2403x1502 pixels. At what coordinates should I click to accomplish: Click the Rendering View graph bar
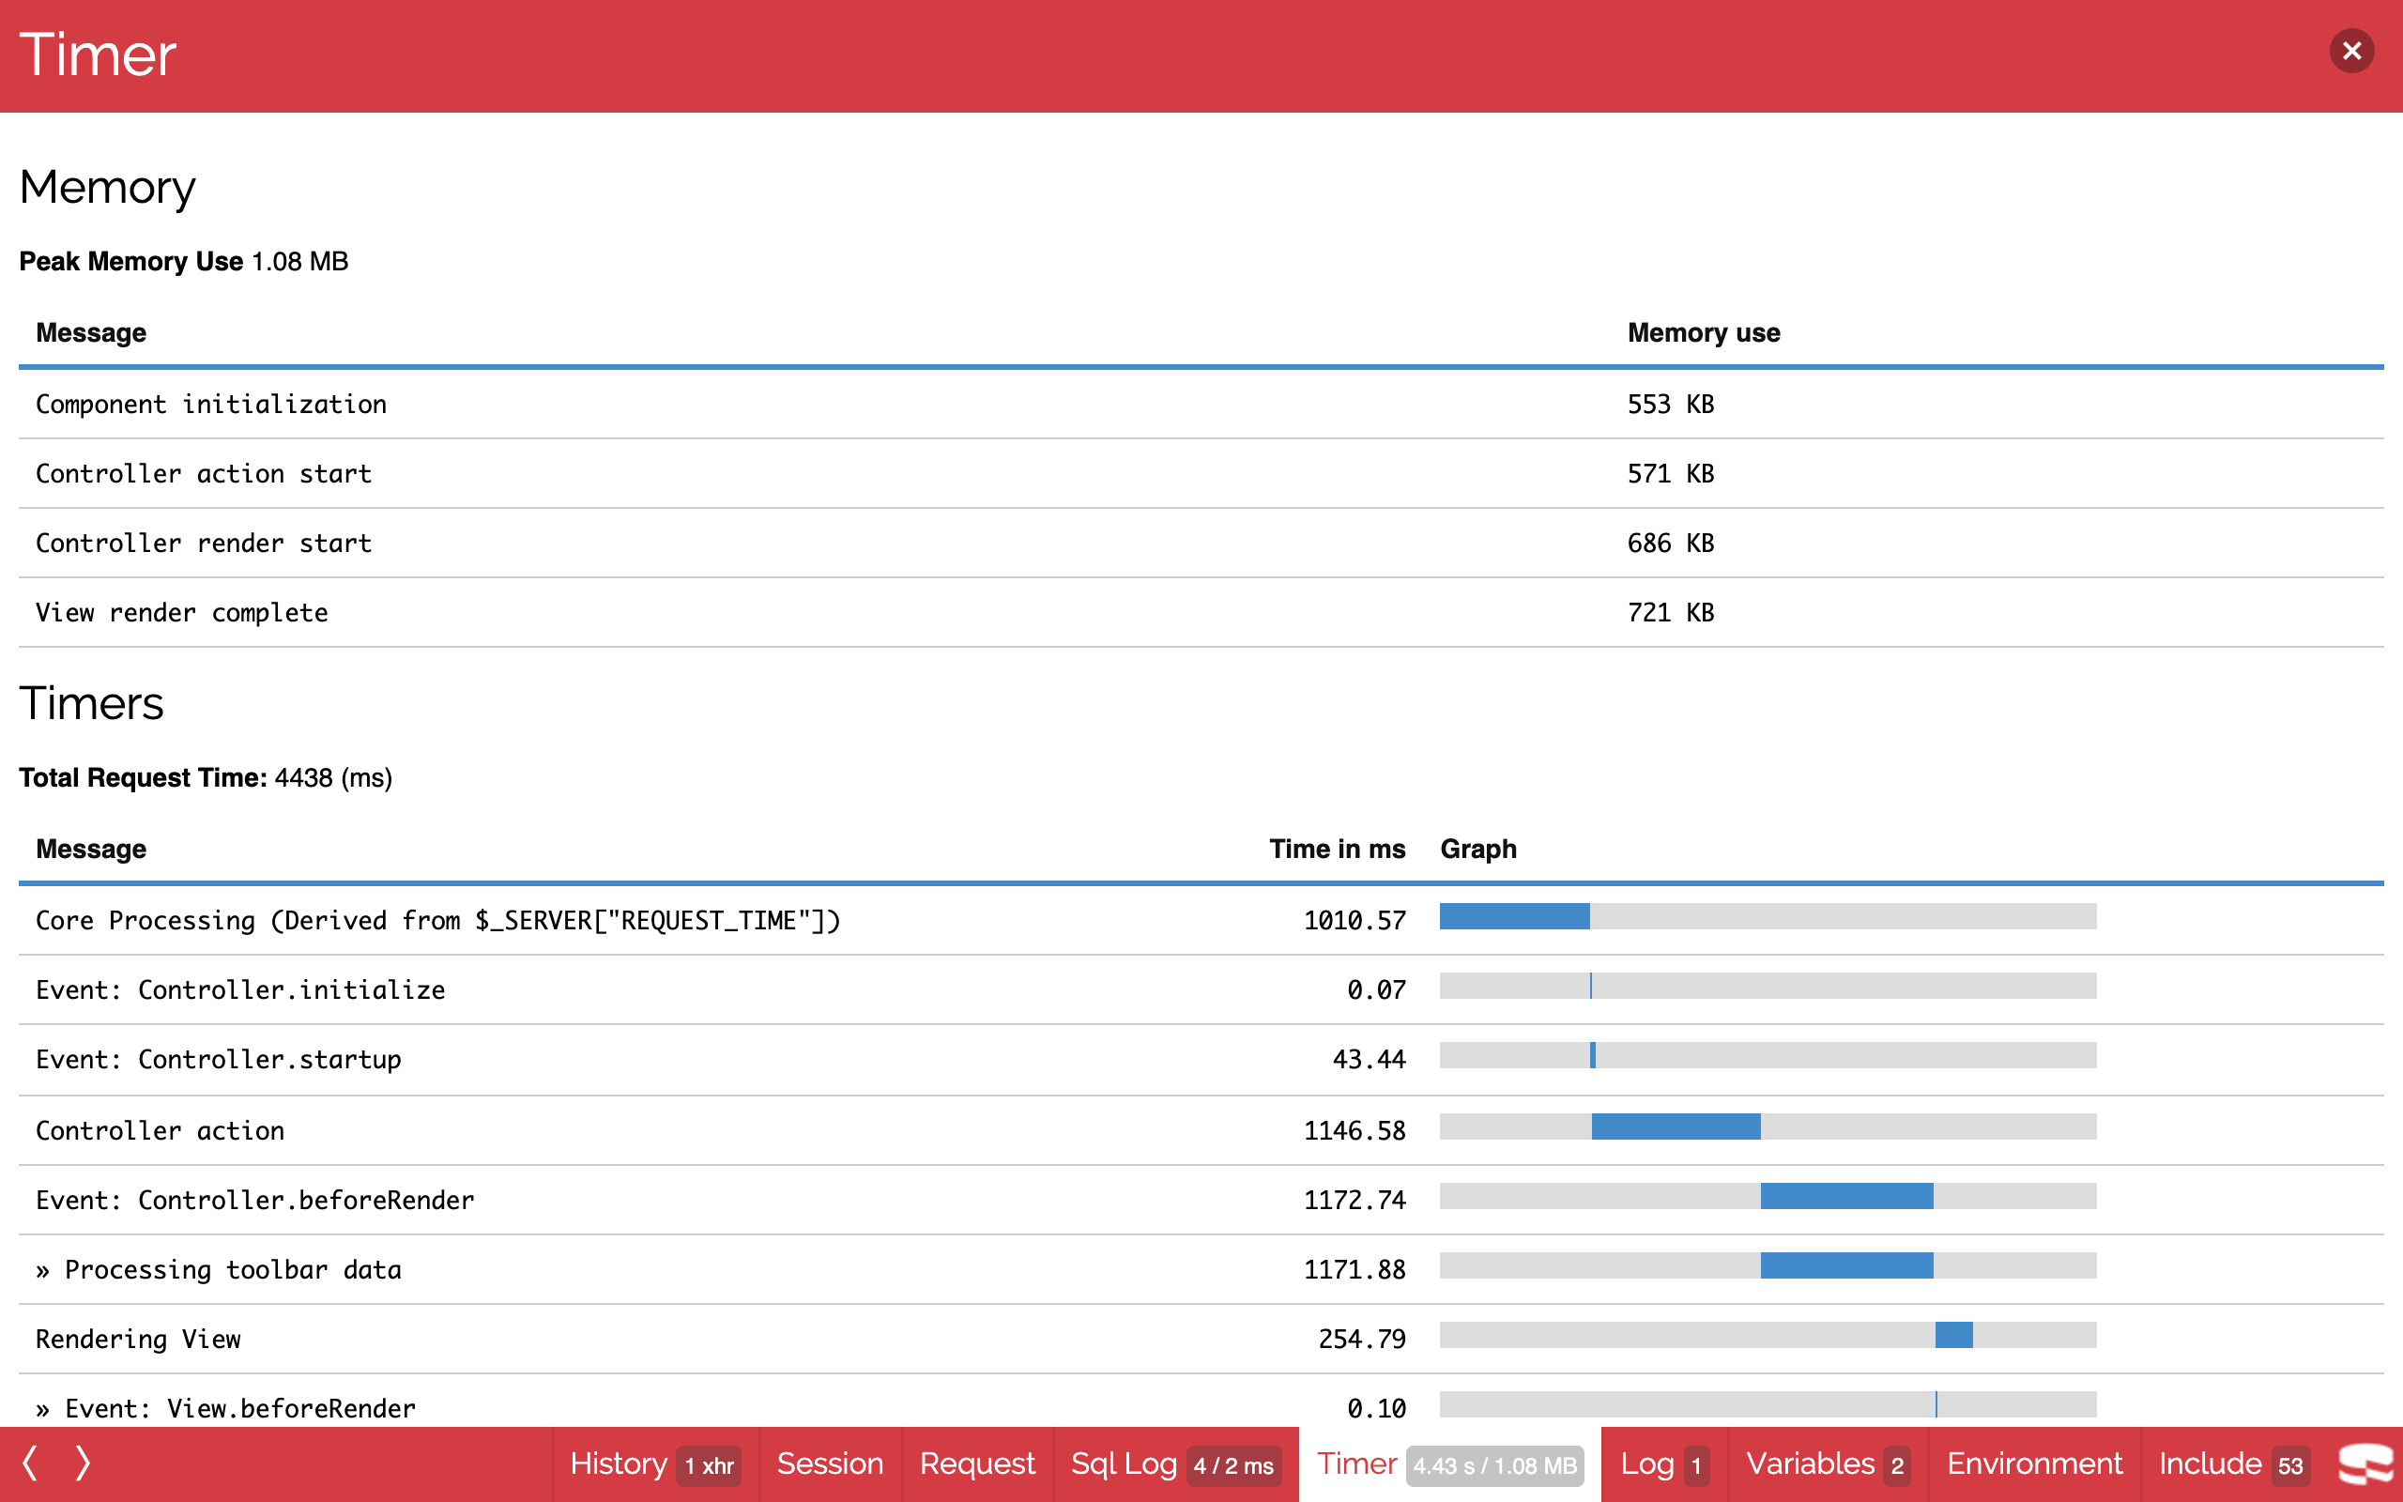point(1954,1335)
